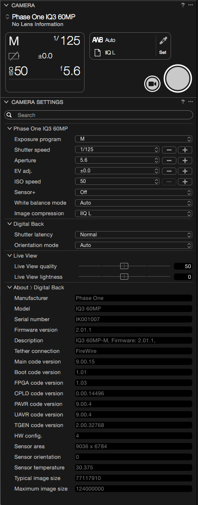
Task: Collapse the CAMERA panel
Action: pyautogui.click(x=6, y=5)
